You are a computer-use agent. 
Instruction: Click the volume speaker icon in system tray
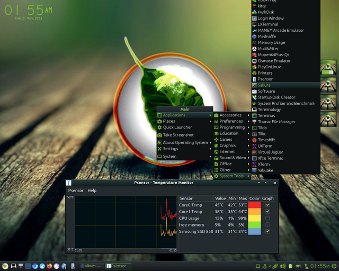pyautogui.click(x=282, y=266)
